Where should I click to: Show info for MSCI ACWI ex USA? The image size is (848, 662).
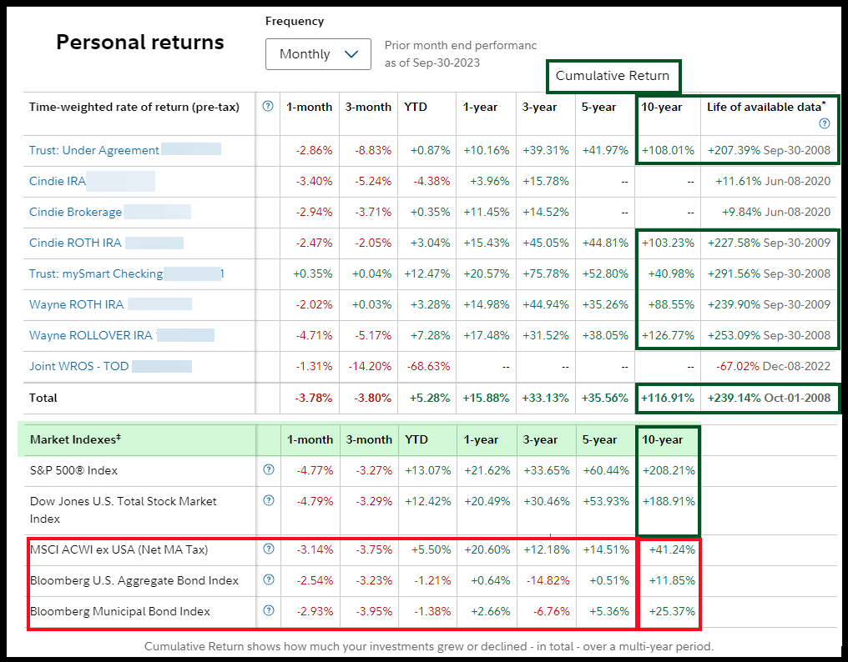click(268, 549)
